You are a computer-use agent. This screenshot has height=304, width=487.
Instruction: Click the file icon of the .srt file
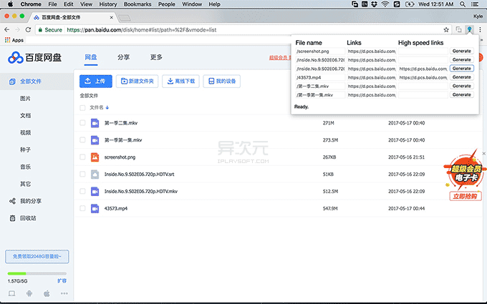[95, 175]
